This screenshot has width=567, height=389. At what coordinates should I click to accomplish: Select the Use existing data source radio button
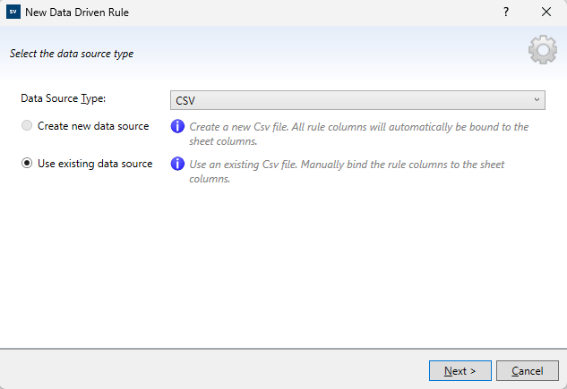27,164
